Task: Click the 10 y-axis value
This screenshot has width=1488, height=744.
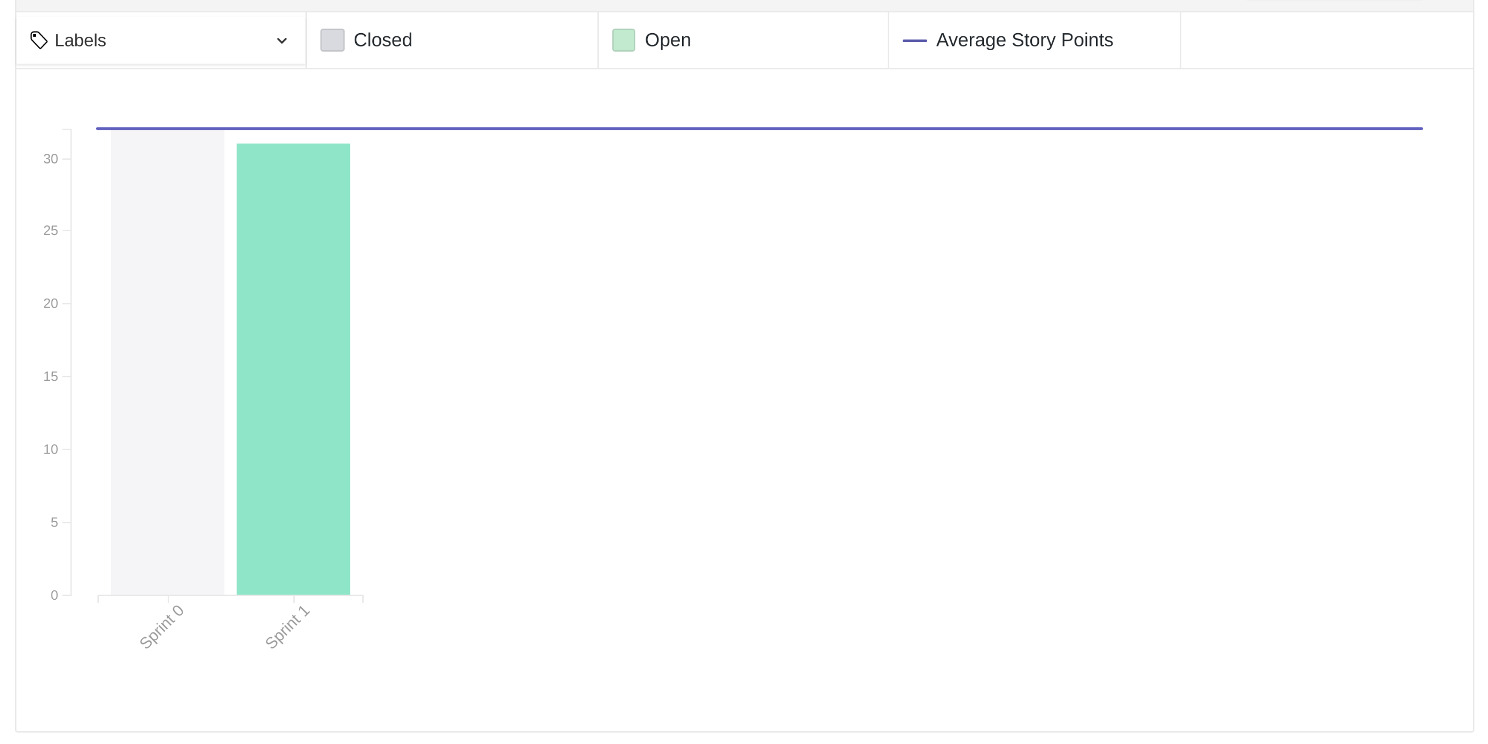Action: coord(51,449)
